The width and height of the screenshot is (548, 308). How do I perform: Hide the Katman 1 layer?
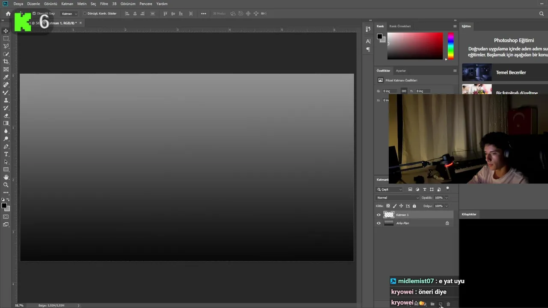pyautogui.click(x=378, y=215)
